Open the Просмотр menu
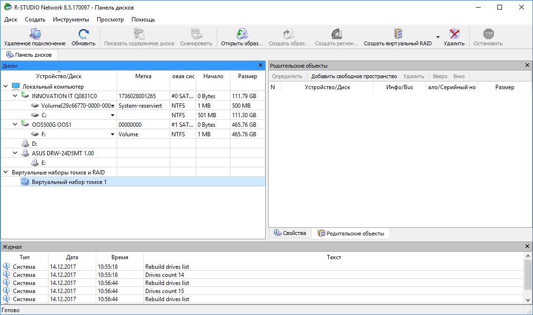The image size is (533, 315). click(110, 20)
